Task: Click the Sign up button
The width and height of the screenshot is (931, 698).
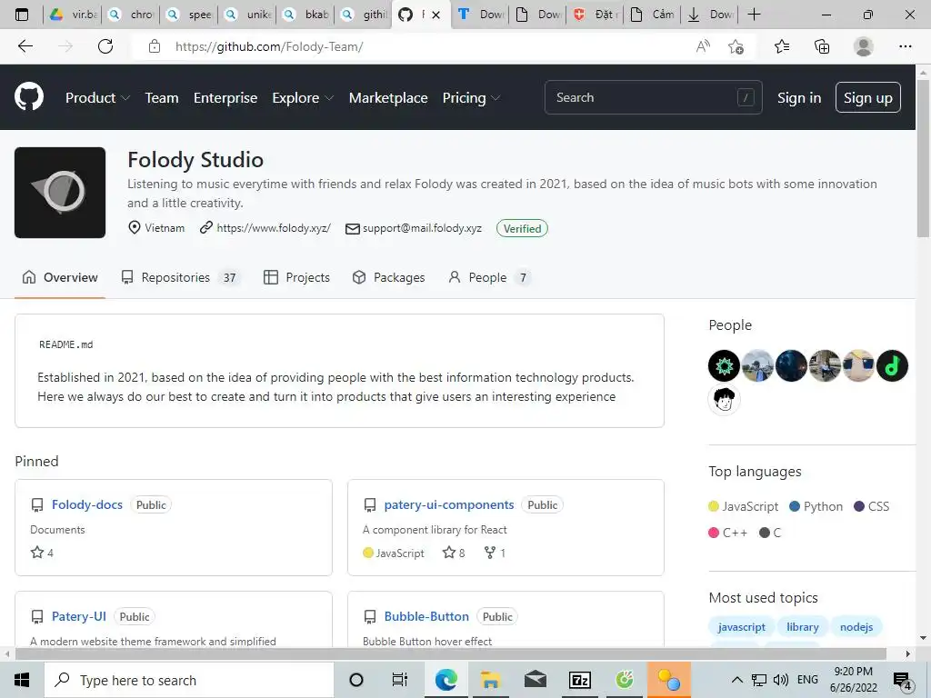Action: [x=867, y=97]
